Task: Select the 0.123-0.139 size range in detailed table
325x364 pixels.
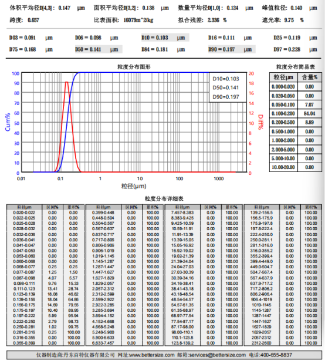Action: pos(24,294)
